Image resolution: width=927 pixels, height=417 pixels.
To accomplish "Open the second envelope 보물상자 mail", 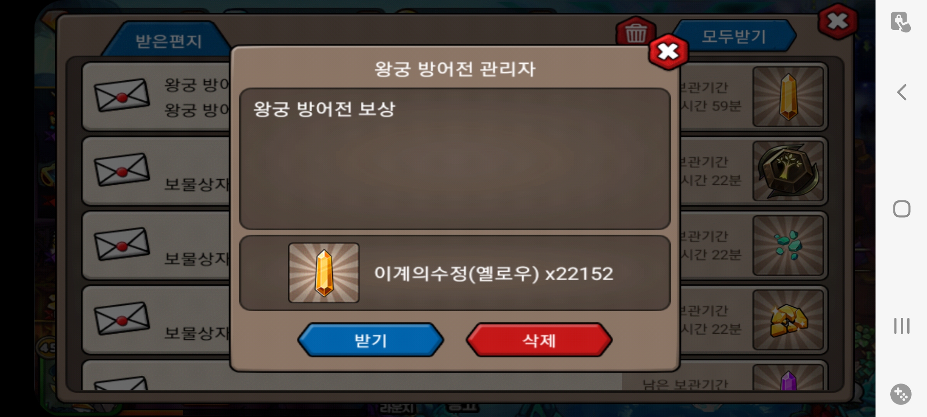I will point(122,170).
